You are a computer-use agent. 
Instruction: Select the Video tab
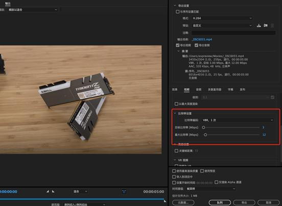186,89
